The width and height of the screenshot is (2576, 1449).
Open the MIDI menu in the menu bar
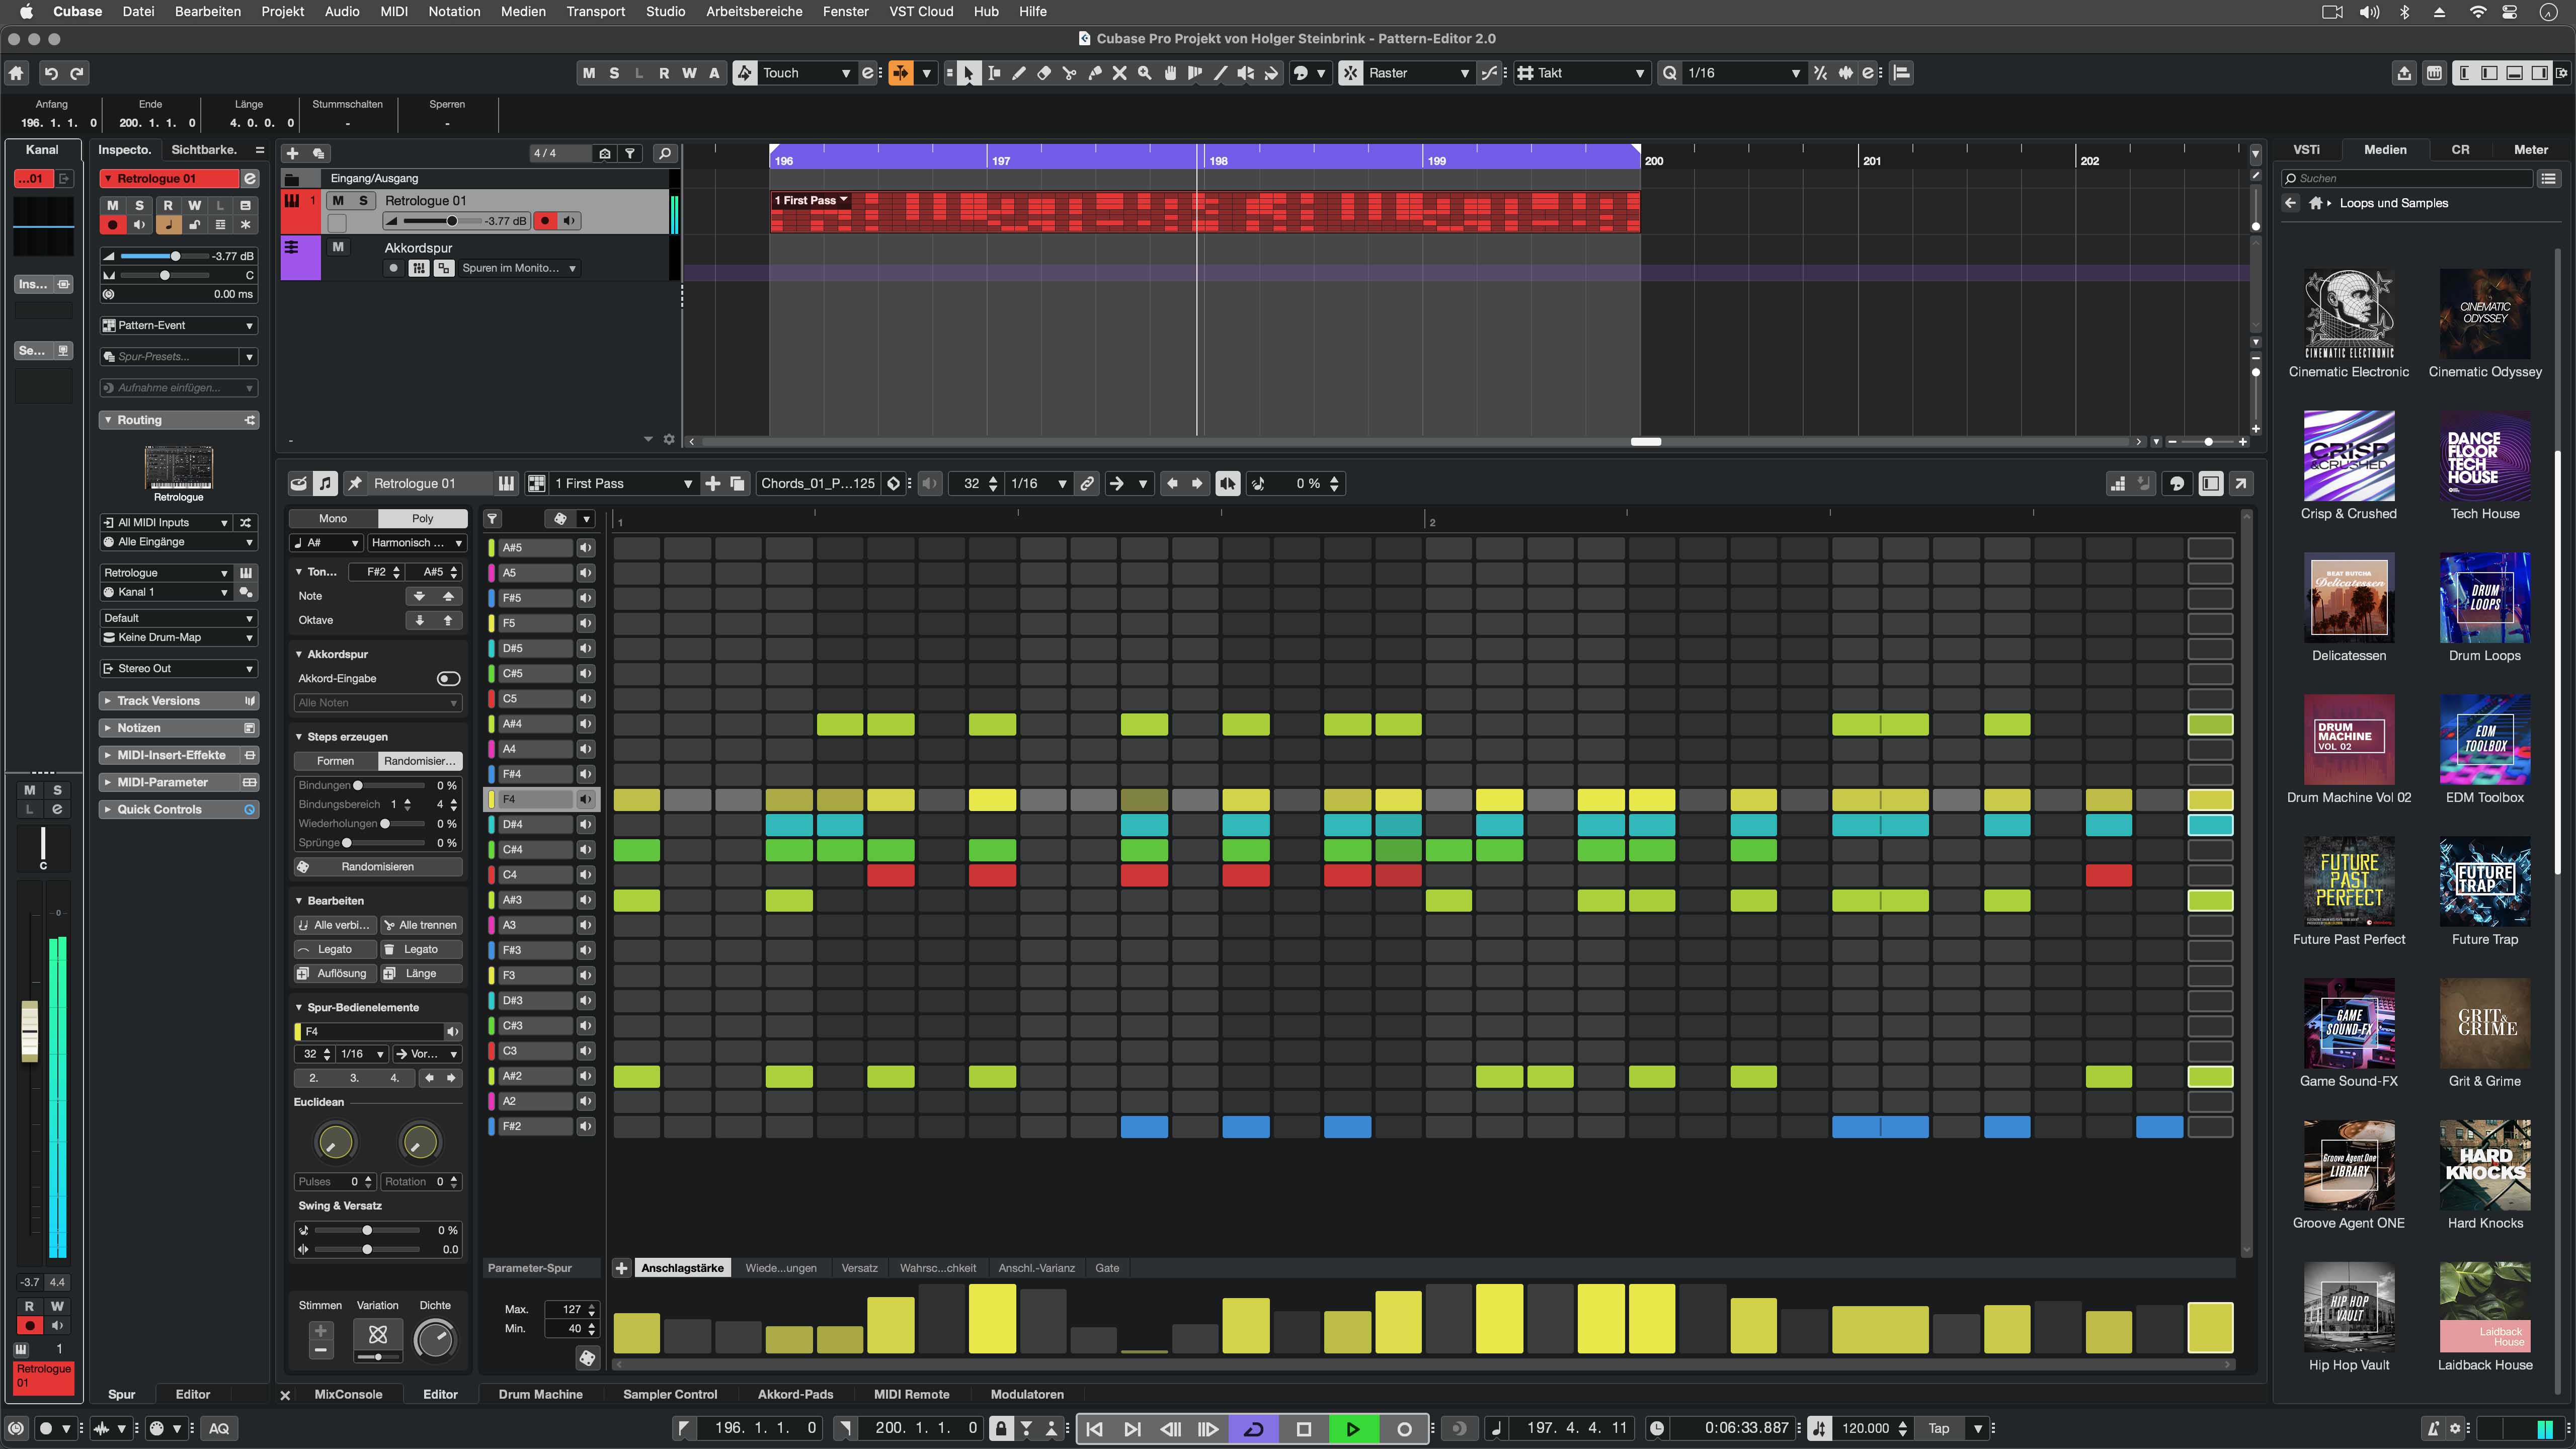tap(393, 11)
